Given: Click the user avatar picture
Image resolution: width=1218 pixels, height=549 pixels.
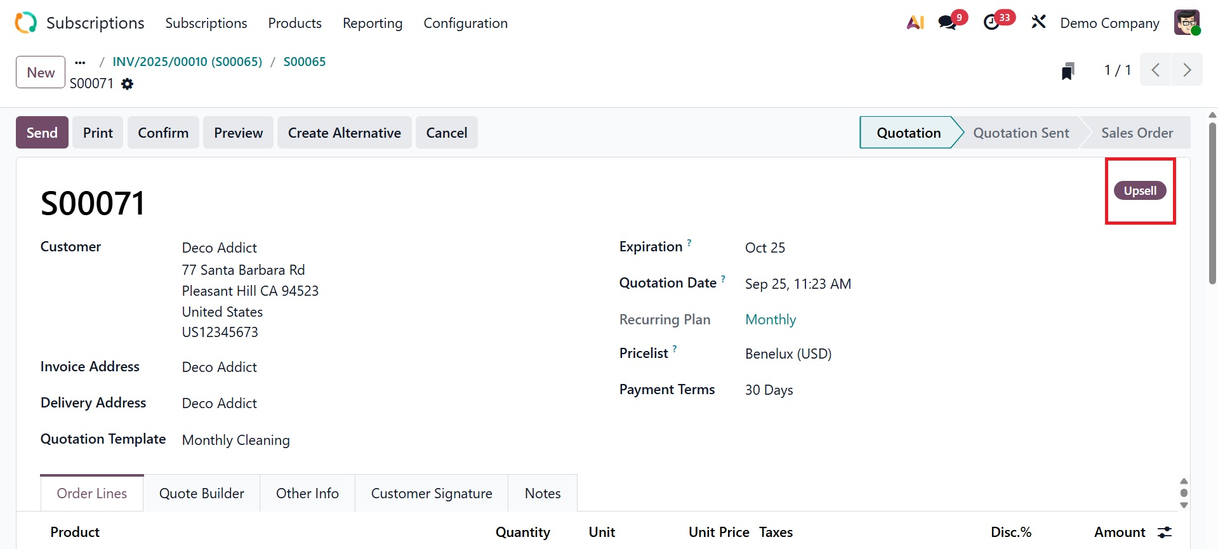Looking at the screenshot, I should (1186, 23).
